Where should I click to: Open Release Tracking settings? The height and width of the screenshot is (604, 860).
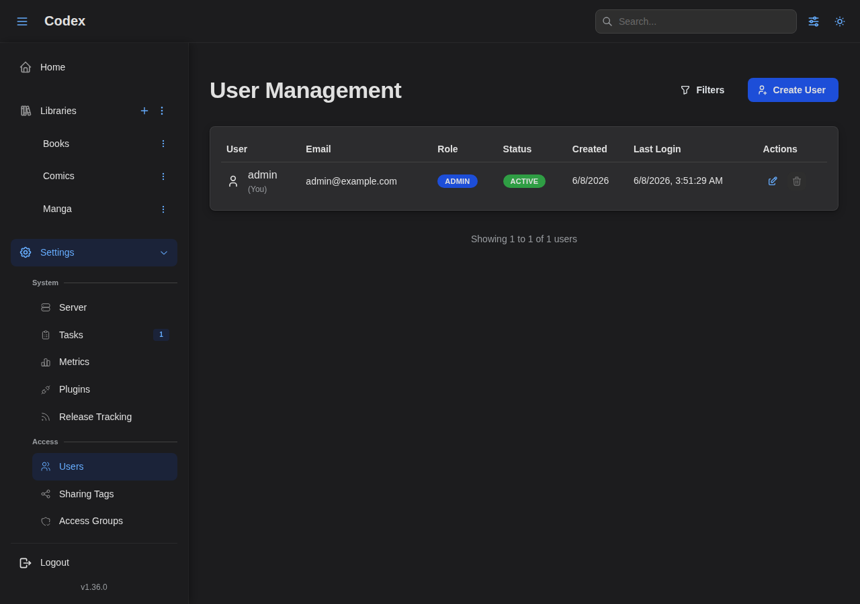pos(105,417)
